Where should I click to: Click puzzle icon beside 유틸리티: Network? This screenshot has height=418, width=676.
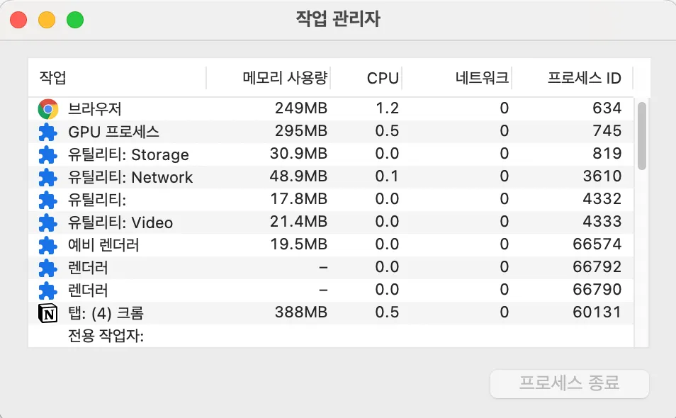47,177
